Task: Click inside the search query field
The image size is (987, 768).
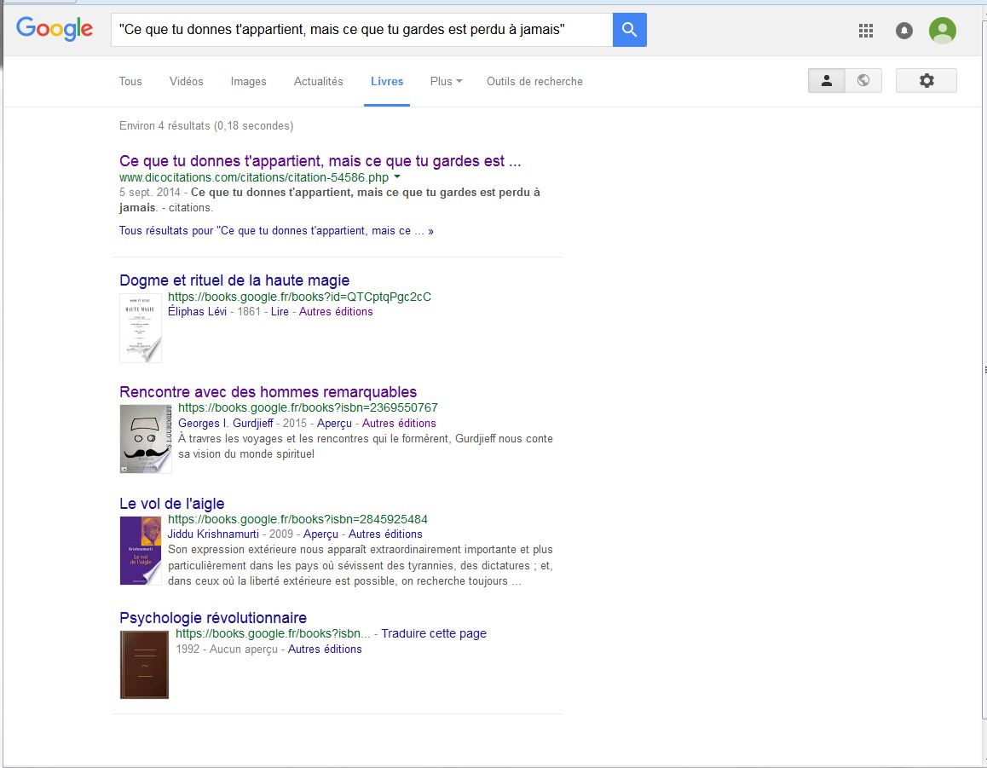Action: [362, 30]
